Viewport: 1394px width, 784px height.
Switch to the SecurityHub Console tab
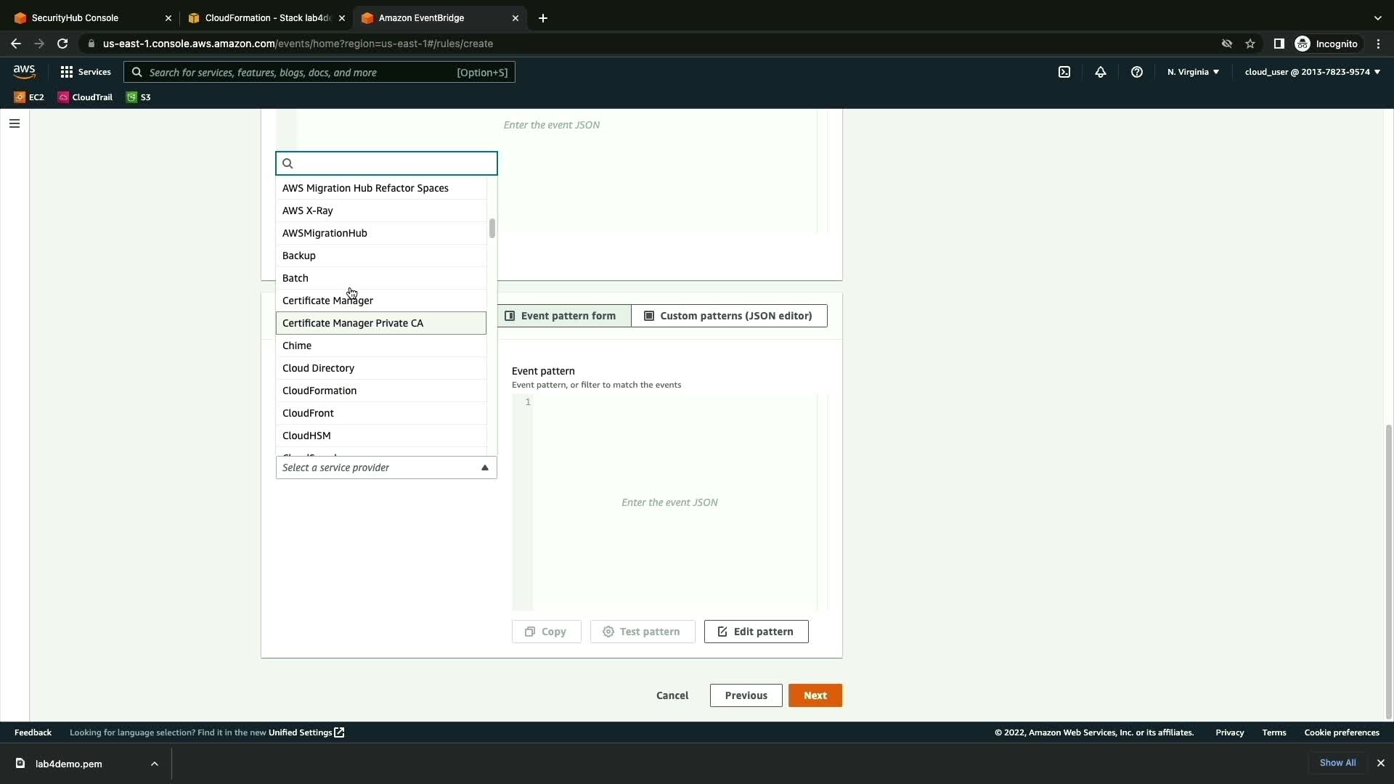point(75,18)
